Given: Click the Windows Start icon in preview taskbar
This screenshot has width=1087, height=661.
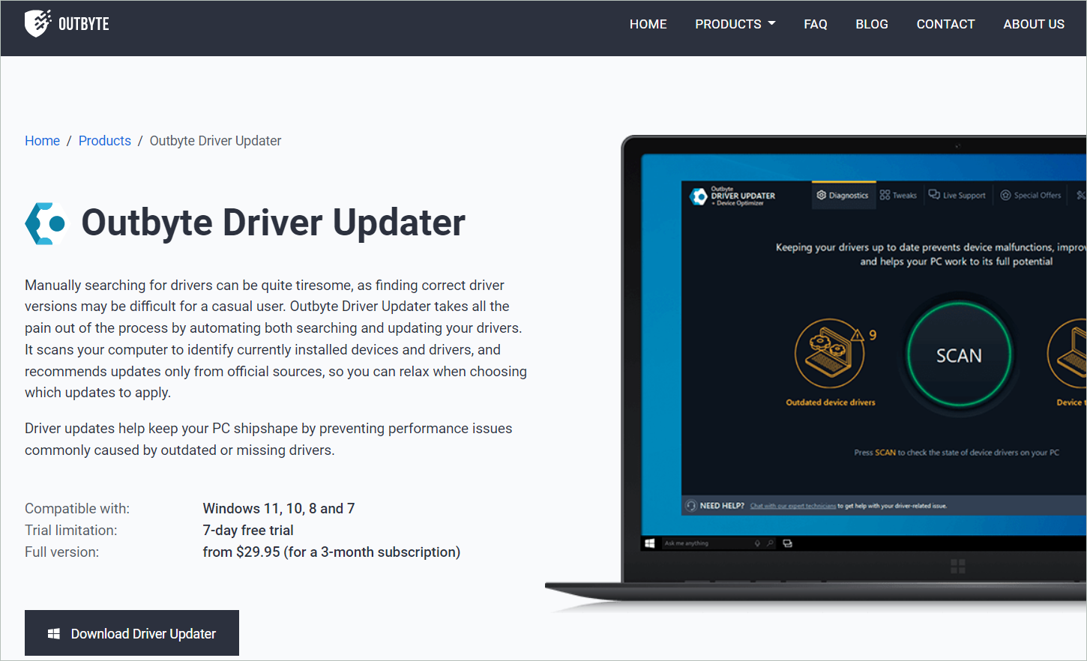Looking at the screenshot, I should pyautogui.click(x=650, y=543).
